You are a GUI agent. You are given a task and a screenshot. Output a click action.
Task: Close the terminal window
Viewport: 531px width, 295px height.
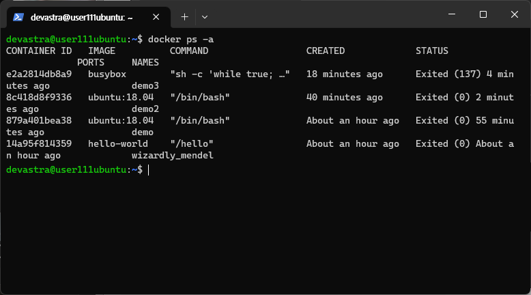click(x=515, y=14)
